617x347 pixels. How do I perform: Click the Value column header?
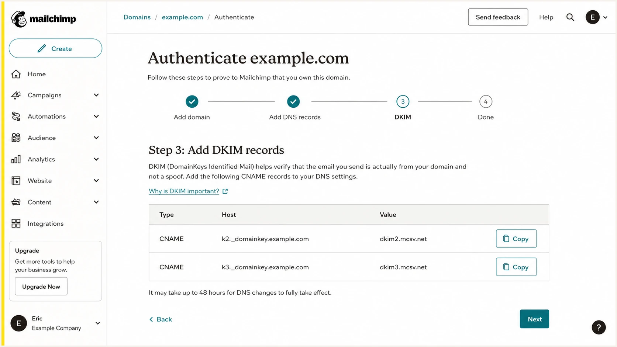click(x=388, y=215)
